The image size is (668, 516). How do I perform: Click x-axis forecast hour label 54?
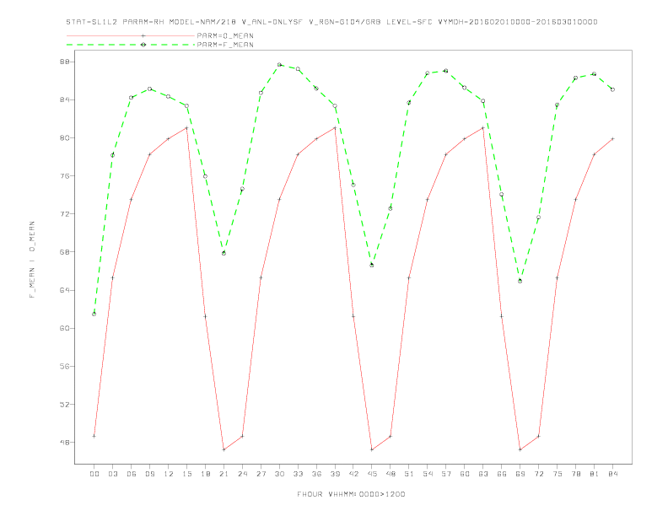pyautogui.click(x=428, y=474)
